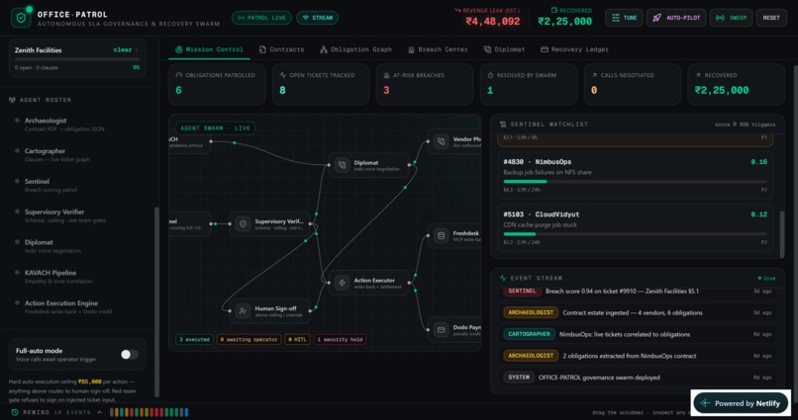Click the Agent Swarm Live label

coord(215,128)
